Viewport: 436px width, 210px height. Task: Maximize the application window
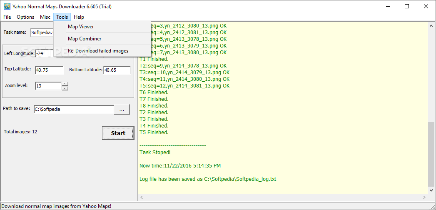click(407, 6)
